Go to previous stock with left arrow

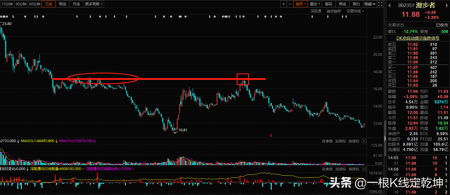pyautogui.click(x=389, y=5)
